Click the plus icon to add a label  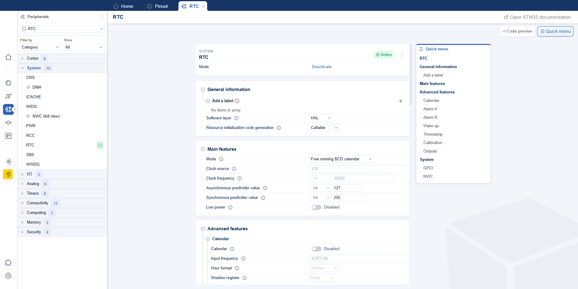[x=400, y=101]
